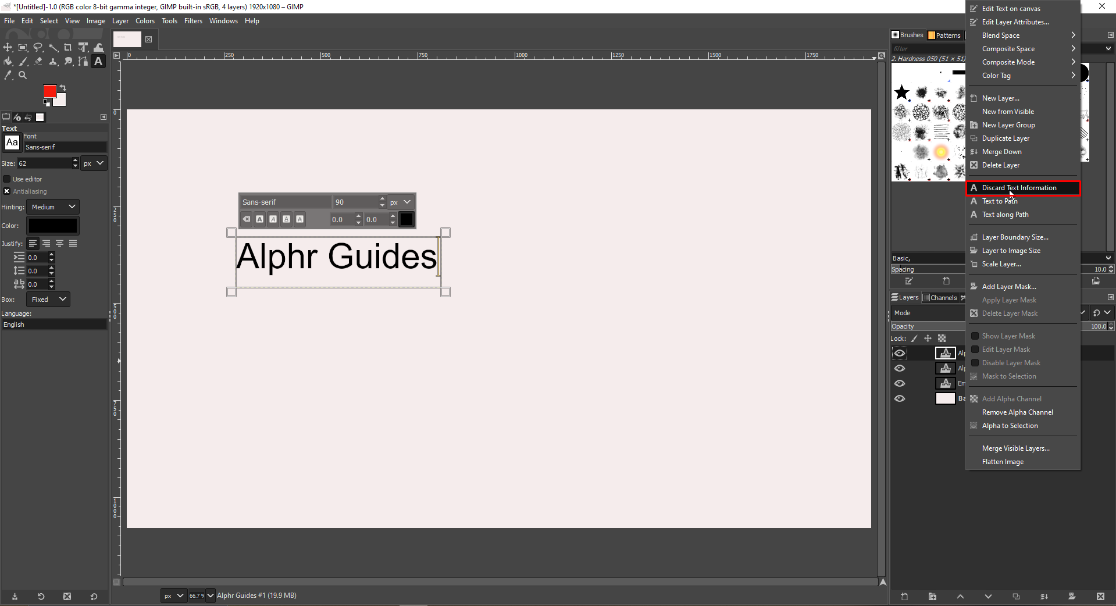Set text justification to filled
Screen dimensions: 1116x606
pyautogui.click(x=73, y=244)
